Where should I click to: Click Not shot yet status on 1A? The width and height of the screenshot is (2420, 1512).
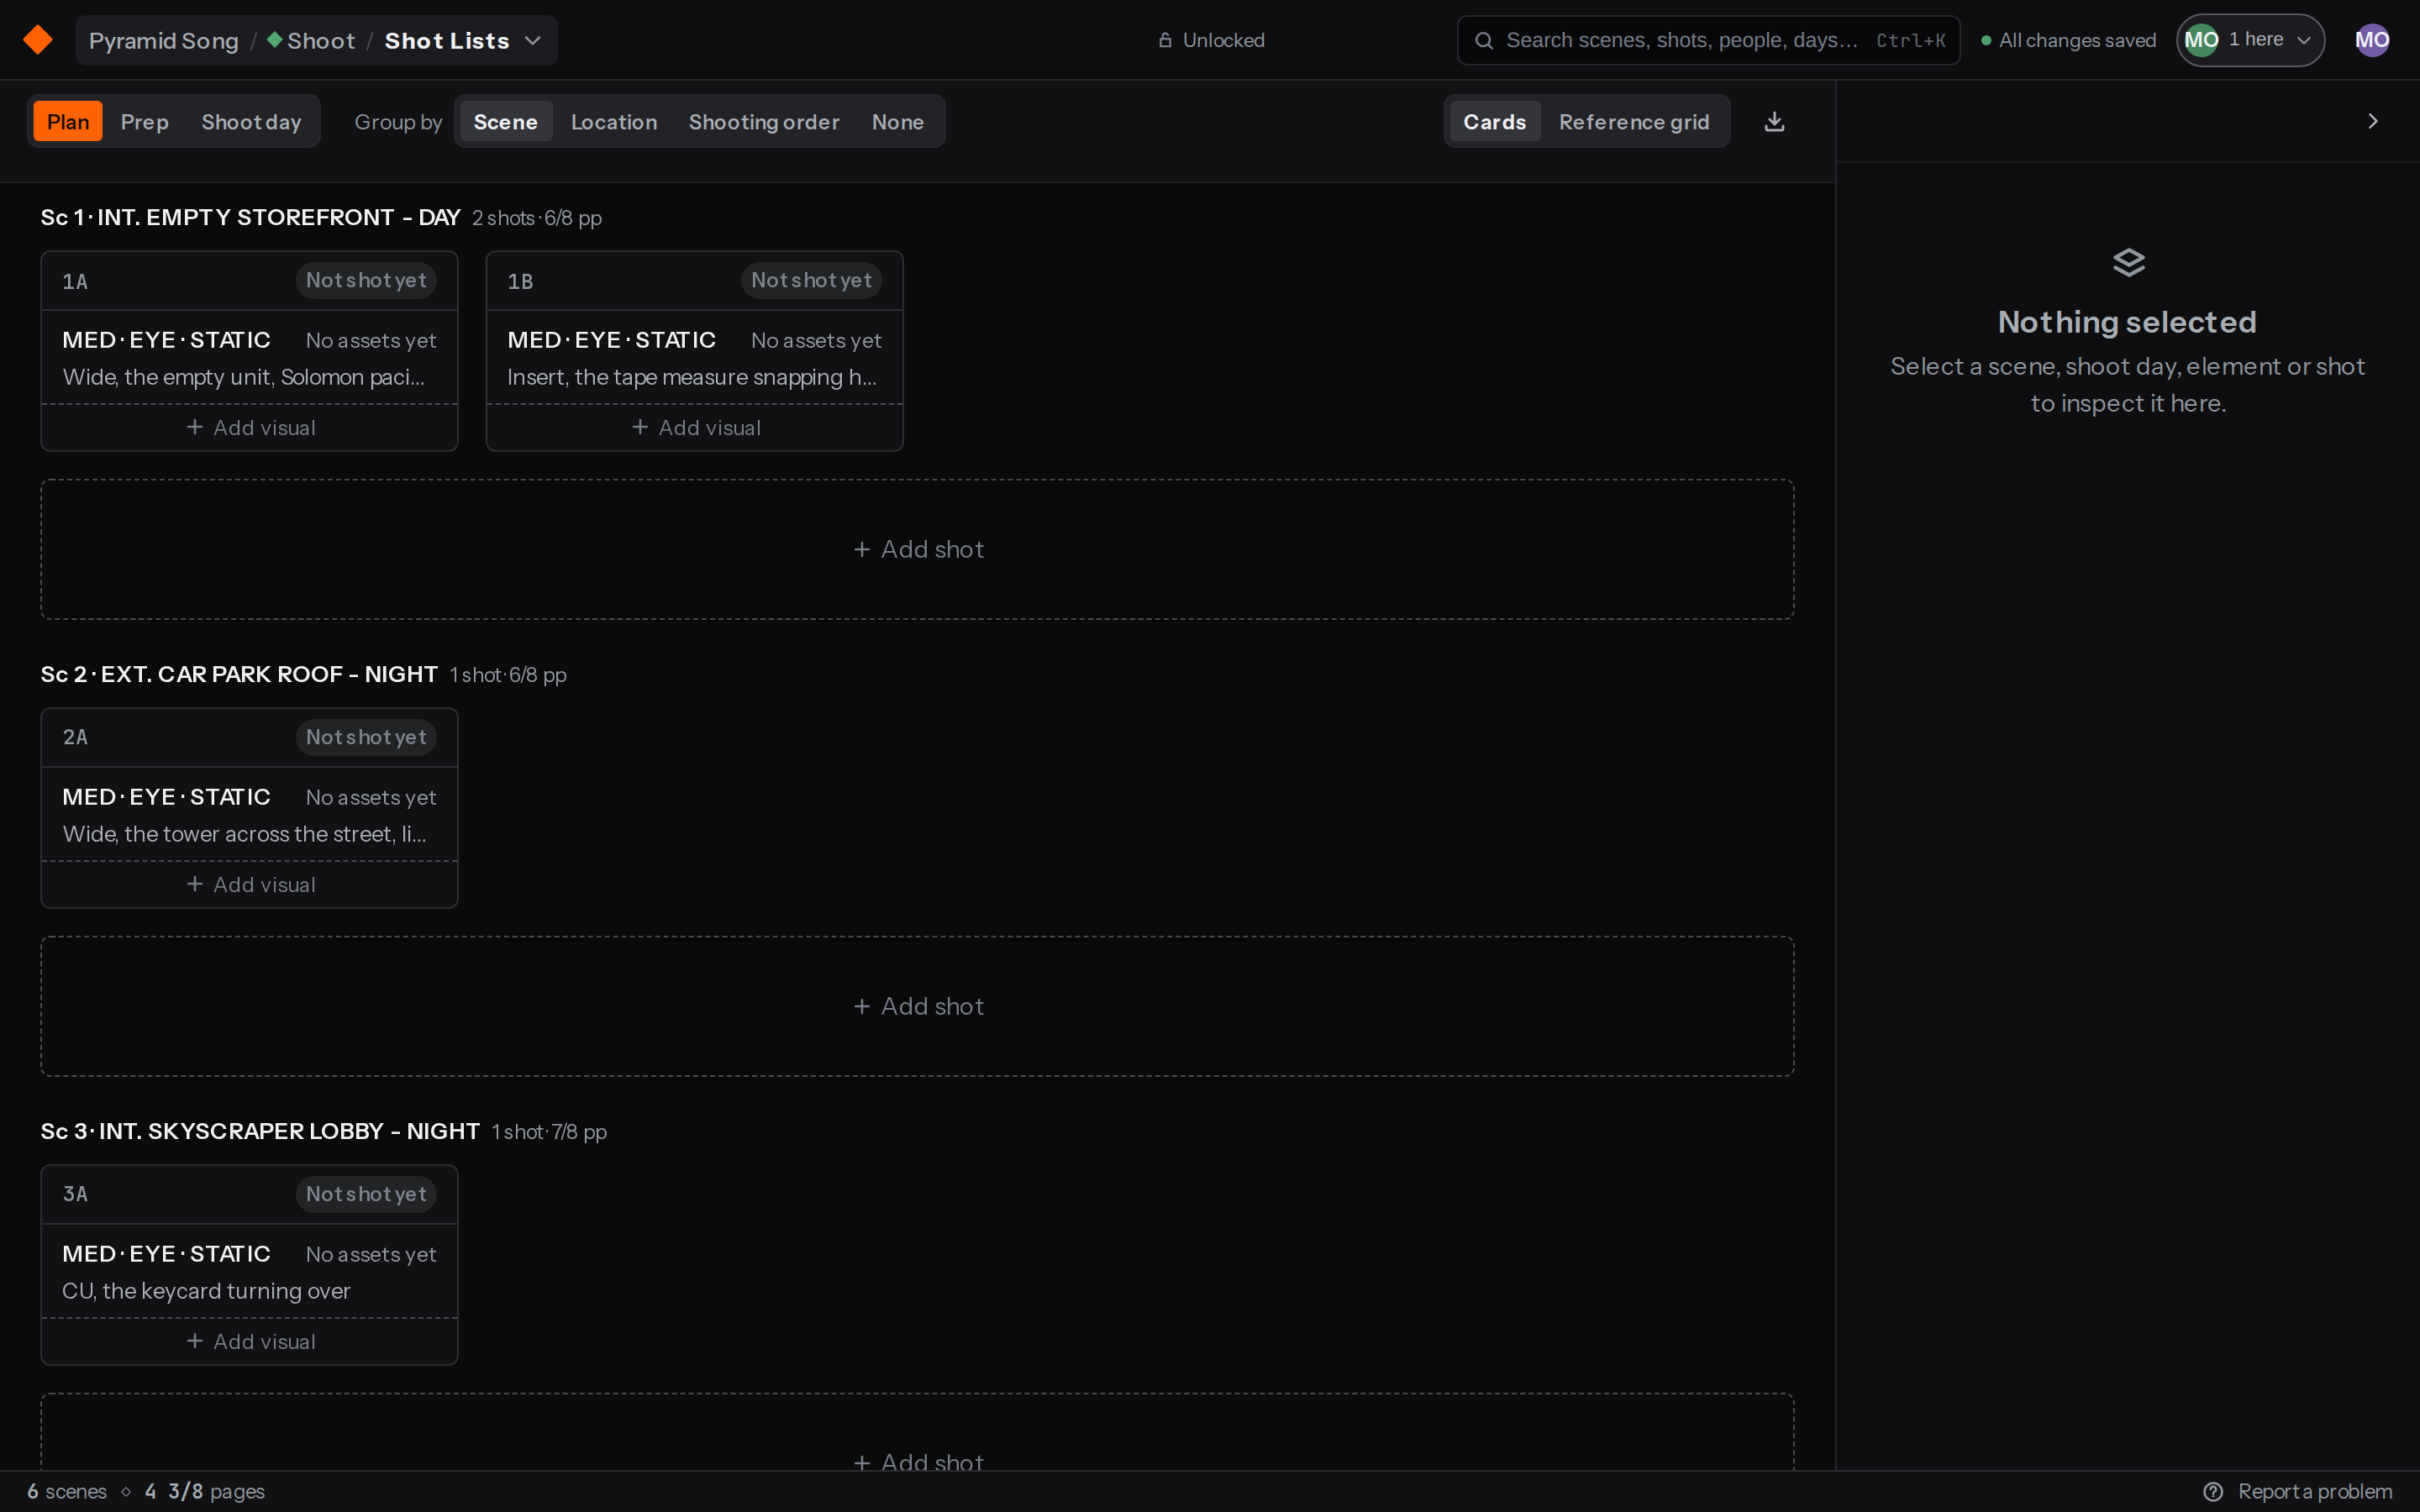[x=366, y=280]
